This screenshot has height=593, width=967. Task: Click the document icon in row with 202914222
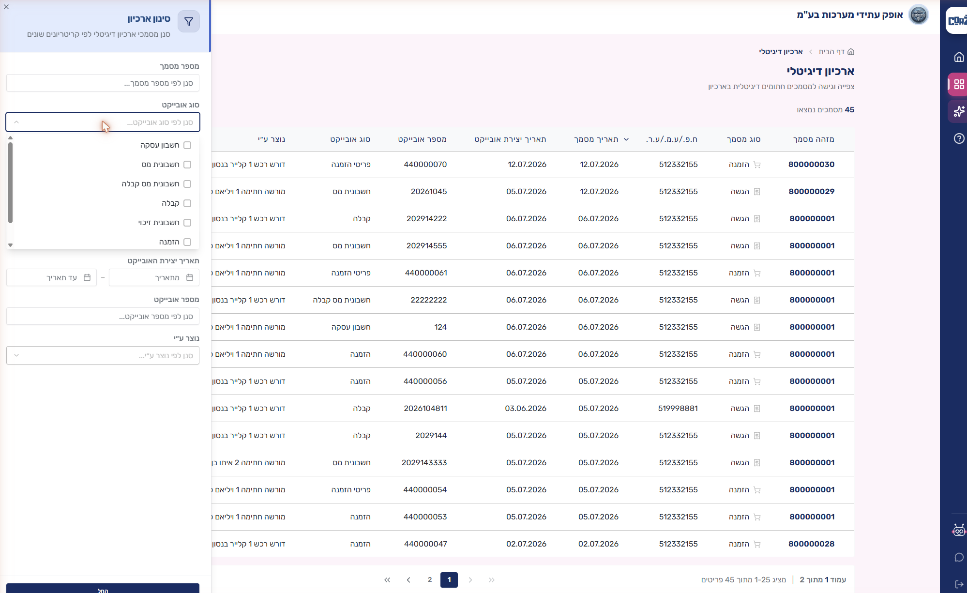tap(757, 219)
